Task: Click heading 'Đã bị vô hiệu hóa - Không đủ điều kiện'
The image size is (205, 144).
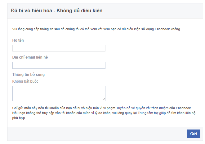Action: pos(57,11)
